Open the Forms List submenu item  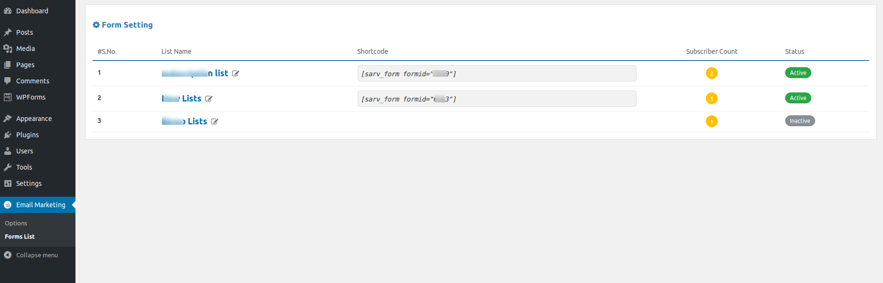point(20,236)
